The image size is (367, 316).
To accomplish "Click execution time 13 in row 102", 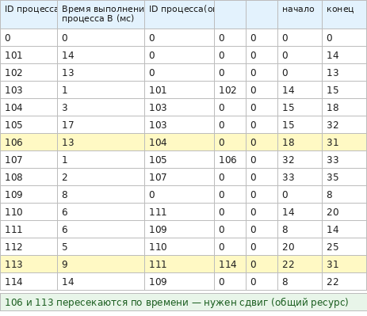I will [101, 73].
